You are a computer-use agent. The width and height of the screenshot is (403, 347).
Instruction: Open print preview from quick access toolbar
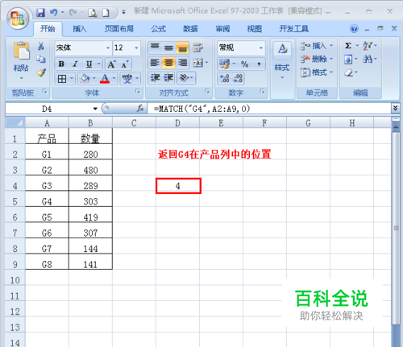[x=93, y=13]
